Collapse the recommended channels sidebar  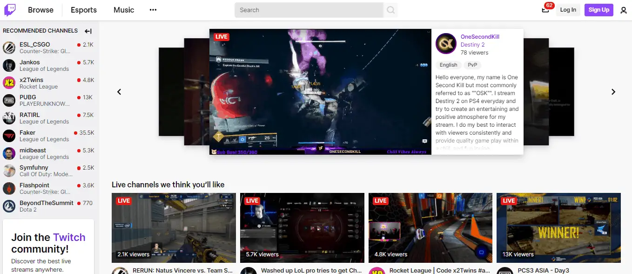88,31
